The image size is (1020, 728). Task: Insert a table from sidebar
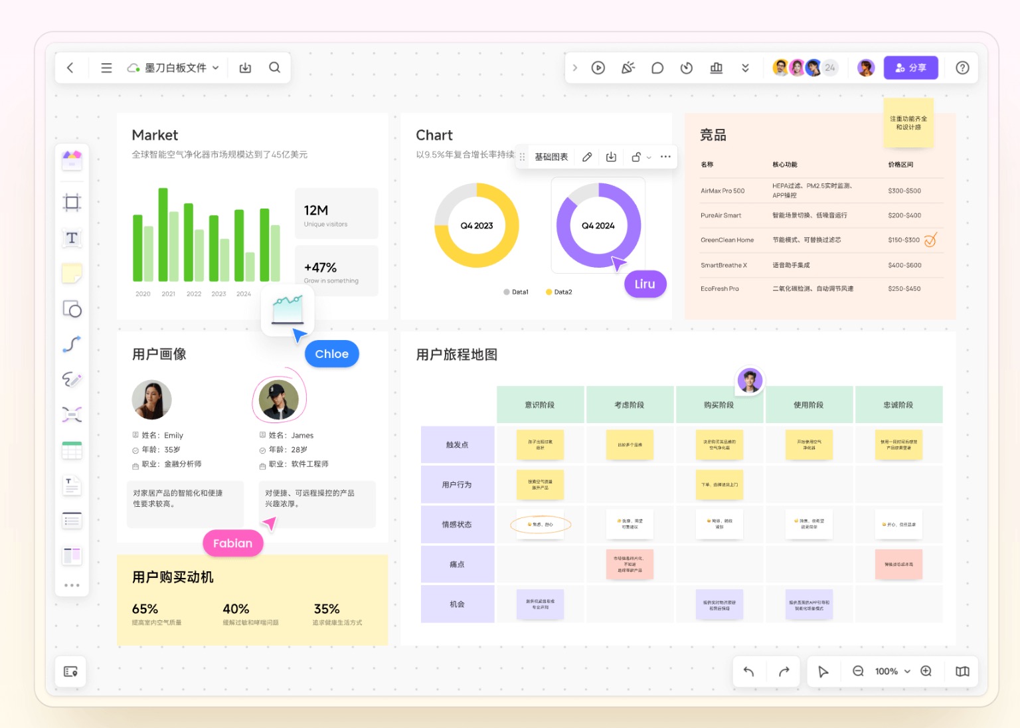point(72,450)
